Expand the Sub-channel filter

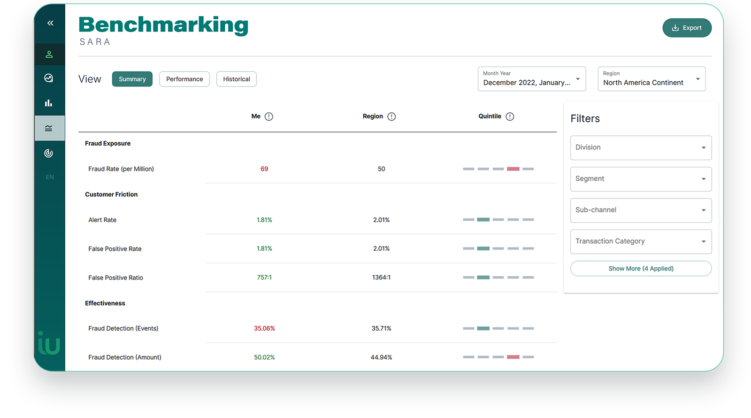click(641, 210)
